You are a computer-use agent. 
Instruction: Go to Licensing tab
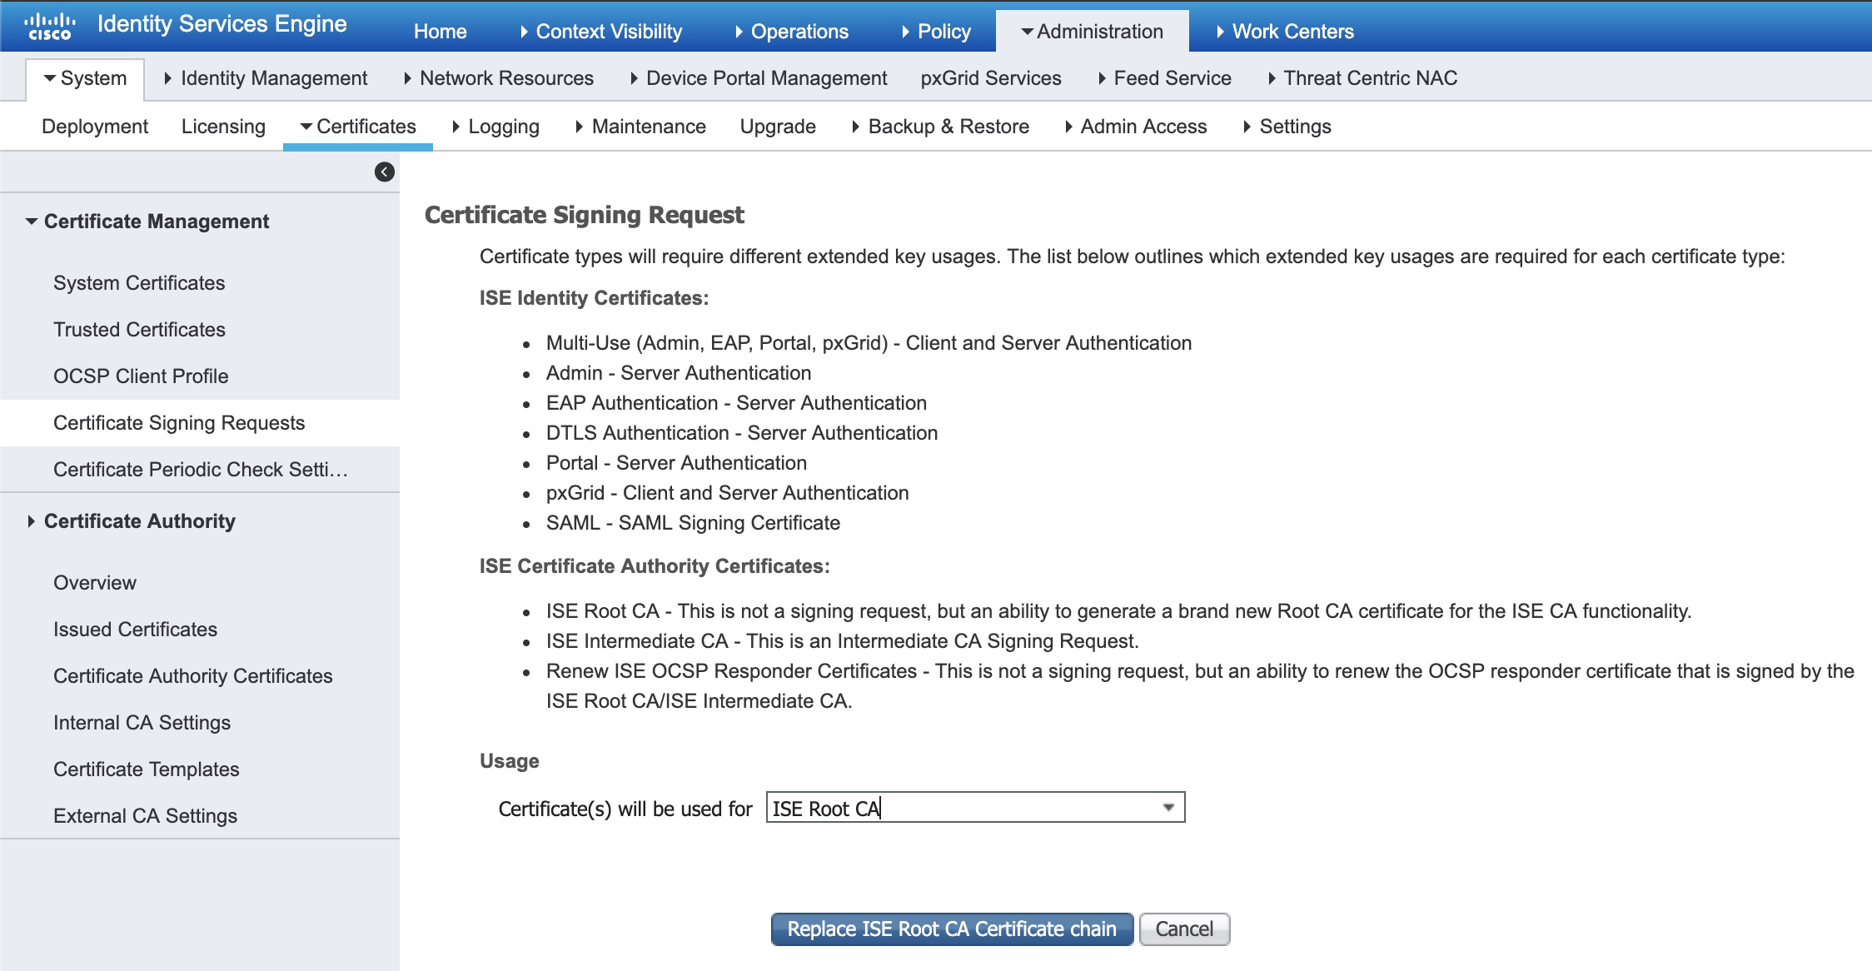pos(223,127)
